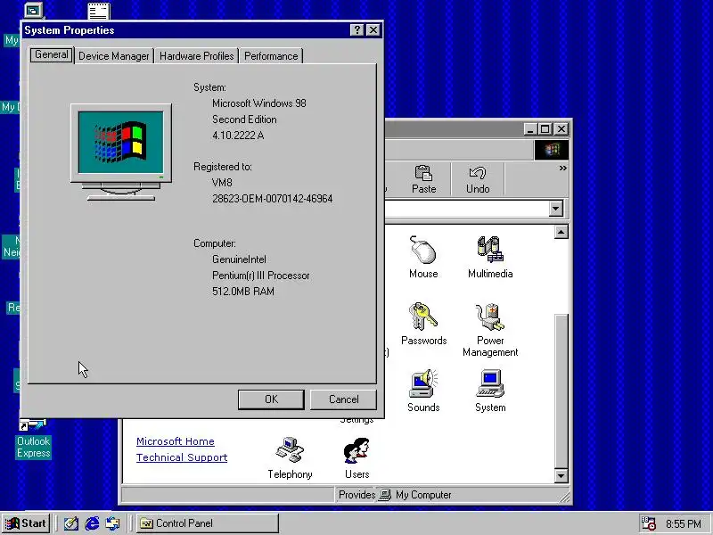Switch to the Performance tab
Viewport: 713px width, 535px height.
click(271, 56)
